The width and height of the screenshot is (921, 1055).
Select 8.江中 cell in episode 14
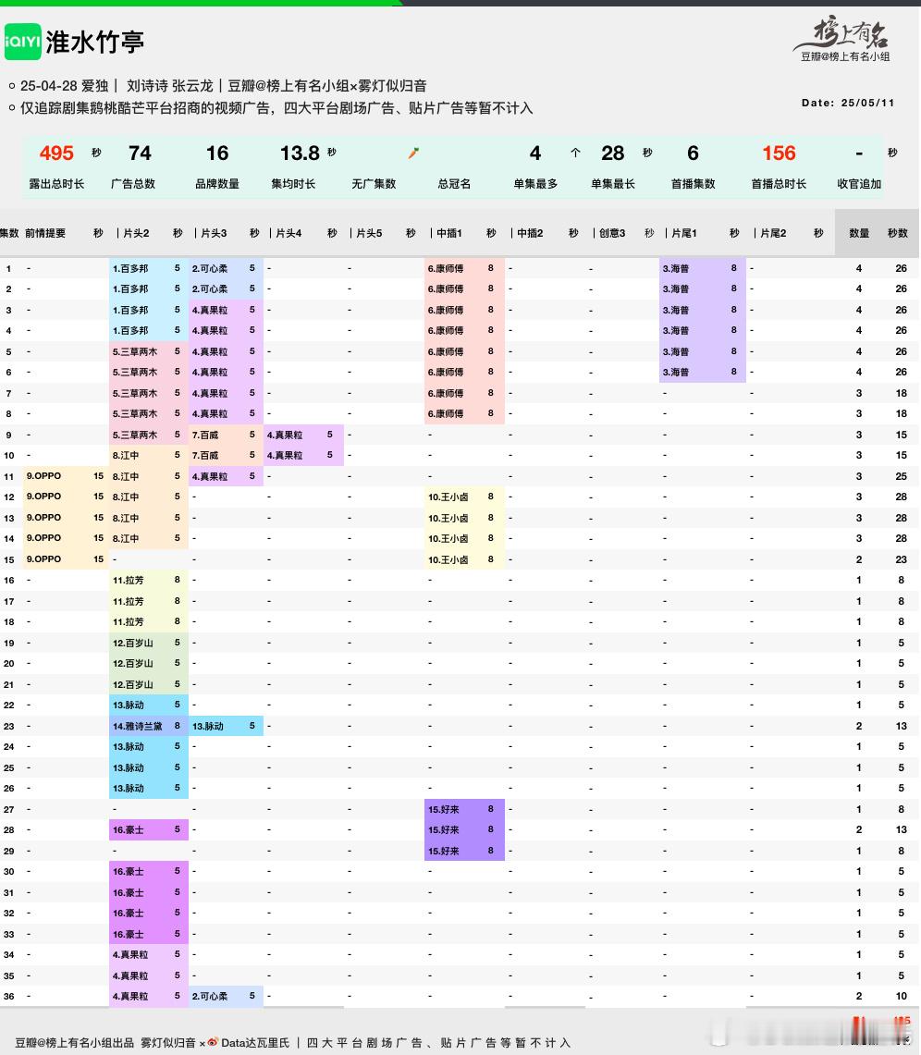tap(149, 538)
